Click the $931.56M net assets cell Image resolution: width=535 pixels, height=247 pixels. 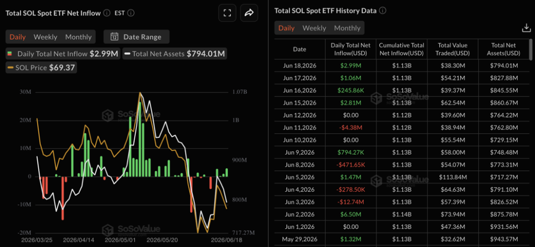tap(504, 227)
